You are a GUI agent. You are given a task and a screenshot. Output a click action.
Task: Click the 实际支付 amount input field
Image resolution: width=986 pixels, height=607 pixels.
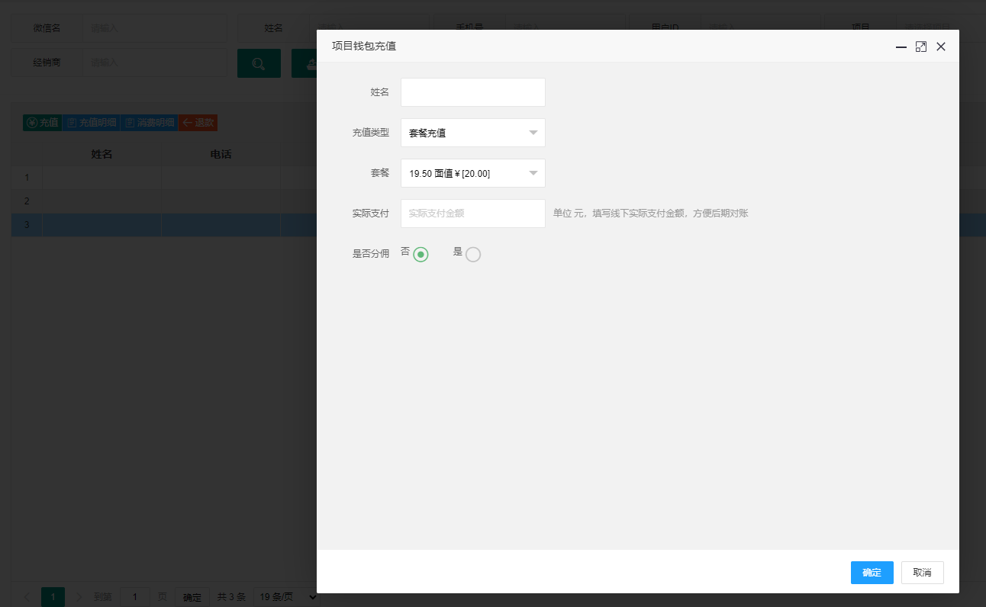click(473, 214)
